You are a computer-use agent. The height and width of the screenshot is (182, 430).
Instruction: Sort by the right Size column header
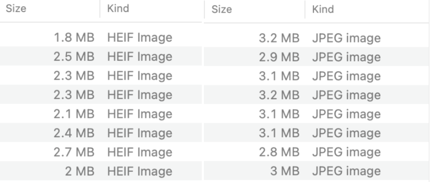coord(255,9)
